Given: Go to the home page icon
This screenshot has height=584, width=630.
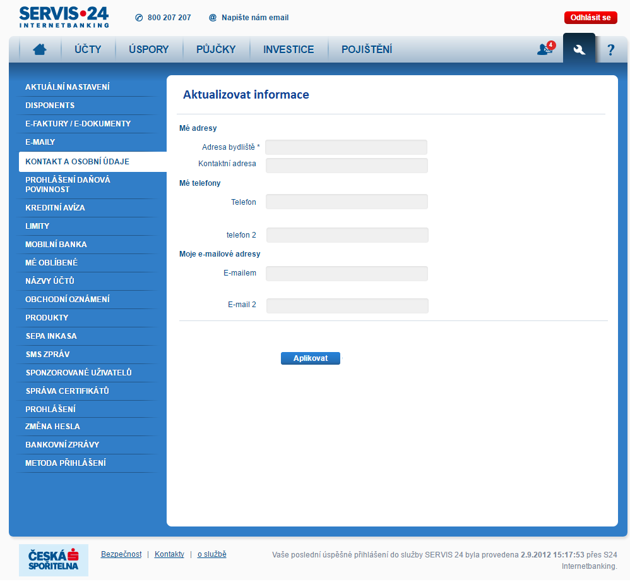Looking at the screenshot, I should tap(40, 49).
